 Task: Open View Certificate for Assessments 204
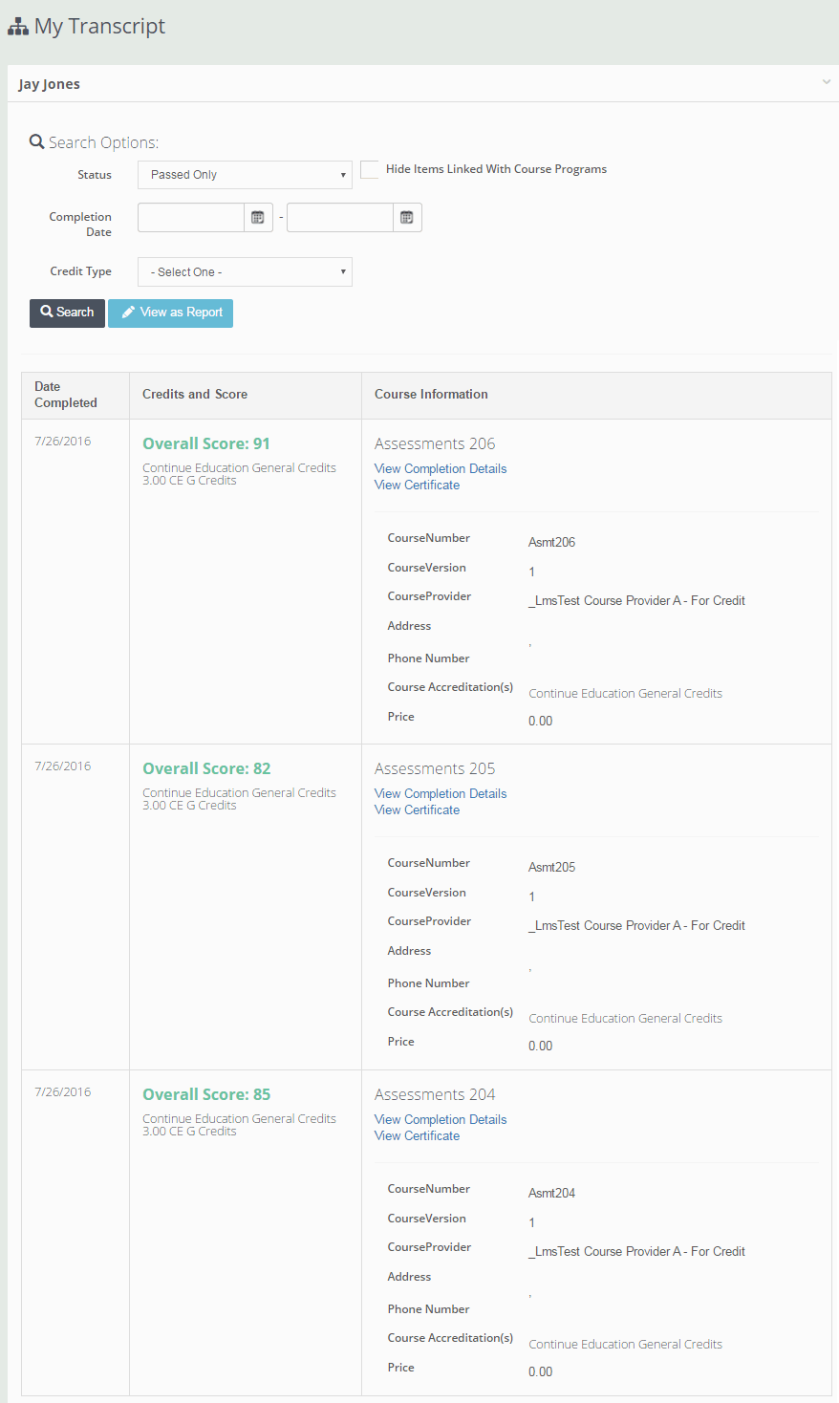[x=417, y=1135]
